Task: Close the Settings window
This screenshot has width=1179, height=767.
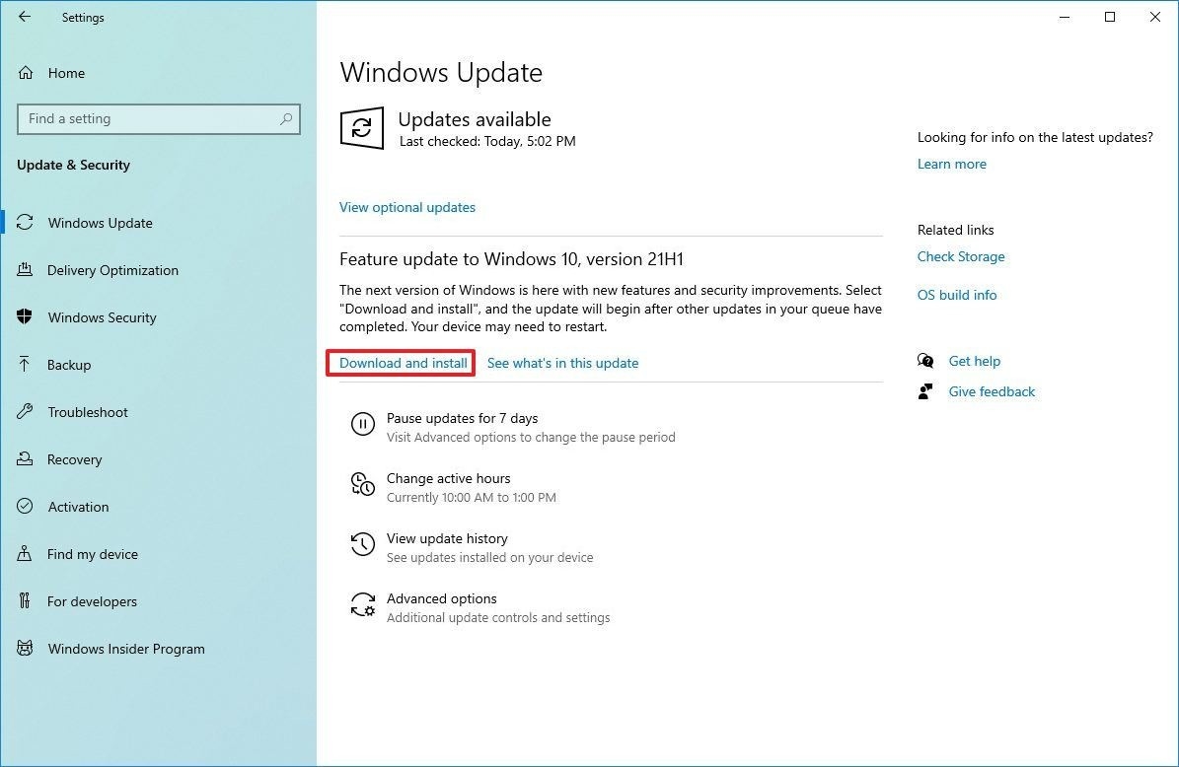Action: [1155, 17]
